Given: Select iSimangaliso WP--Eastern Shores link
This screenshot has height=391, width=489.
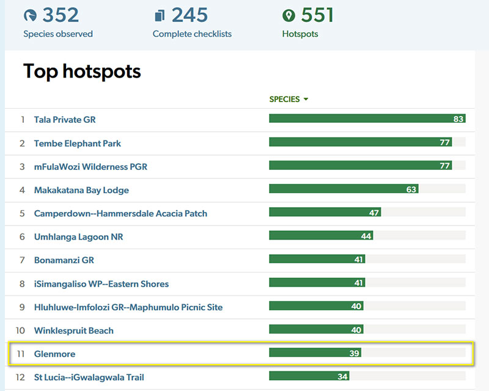Looking at the screenshot, I should click(101, 284).
